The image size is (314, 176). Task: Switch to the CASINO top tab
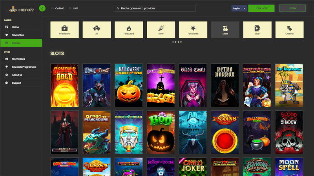click(58, 8)
